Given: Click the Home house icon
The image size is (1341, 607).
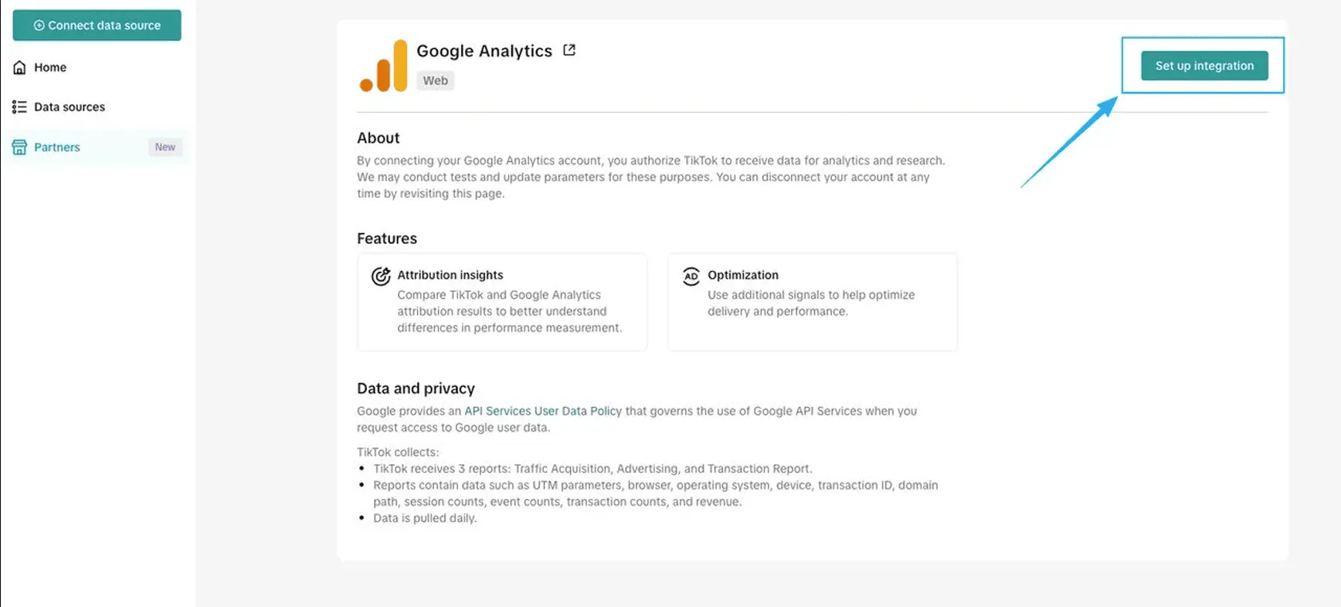Looking at the screenshot, I should [x=19, y=67].
